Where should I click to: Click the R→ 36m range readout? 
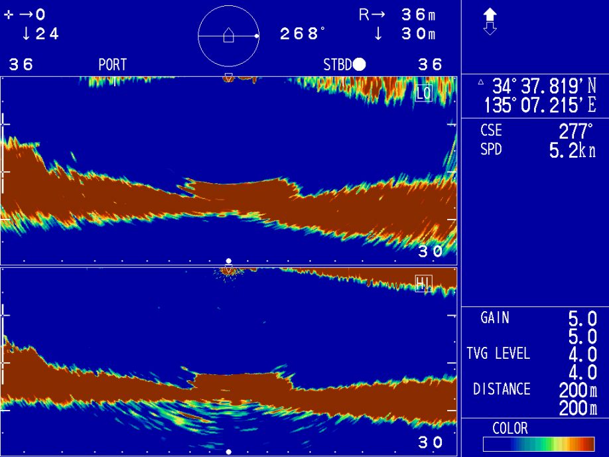pyautogui.click(x=397, y=15)
